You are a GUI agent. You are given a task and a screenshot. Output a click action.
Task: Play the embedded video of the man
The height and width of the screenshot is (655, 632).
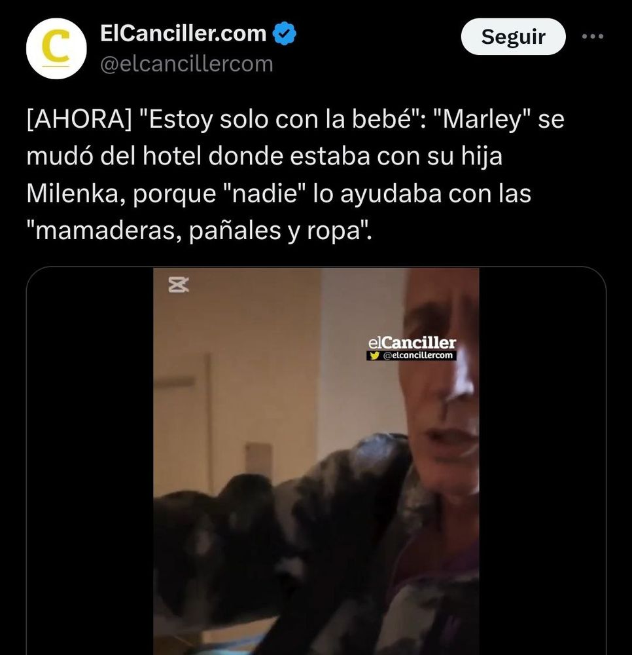316,461
